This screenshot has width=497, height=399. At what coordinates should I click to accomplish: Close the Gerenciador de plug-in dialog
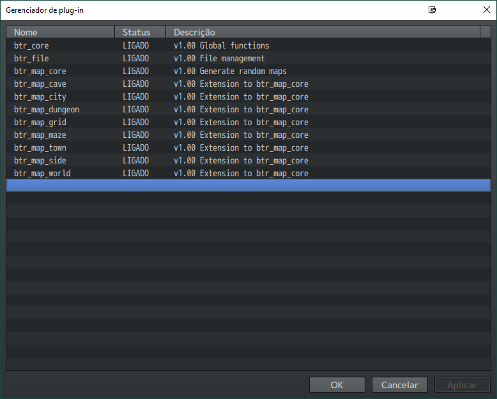click(487, 10)
